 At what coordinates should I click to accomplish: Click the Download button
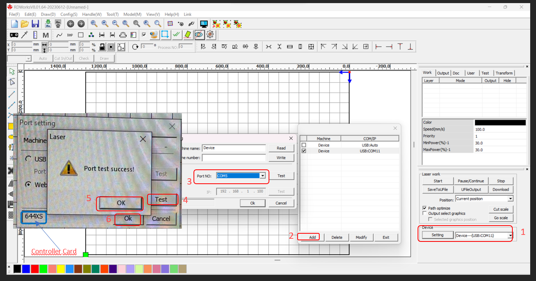pyautogui.click(x=500, y=190)
